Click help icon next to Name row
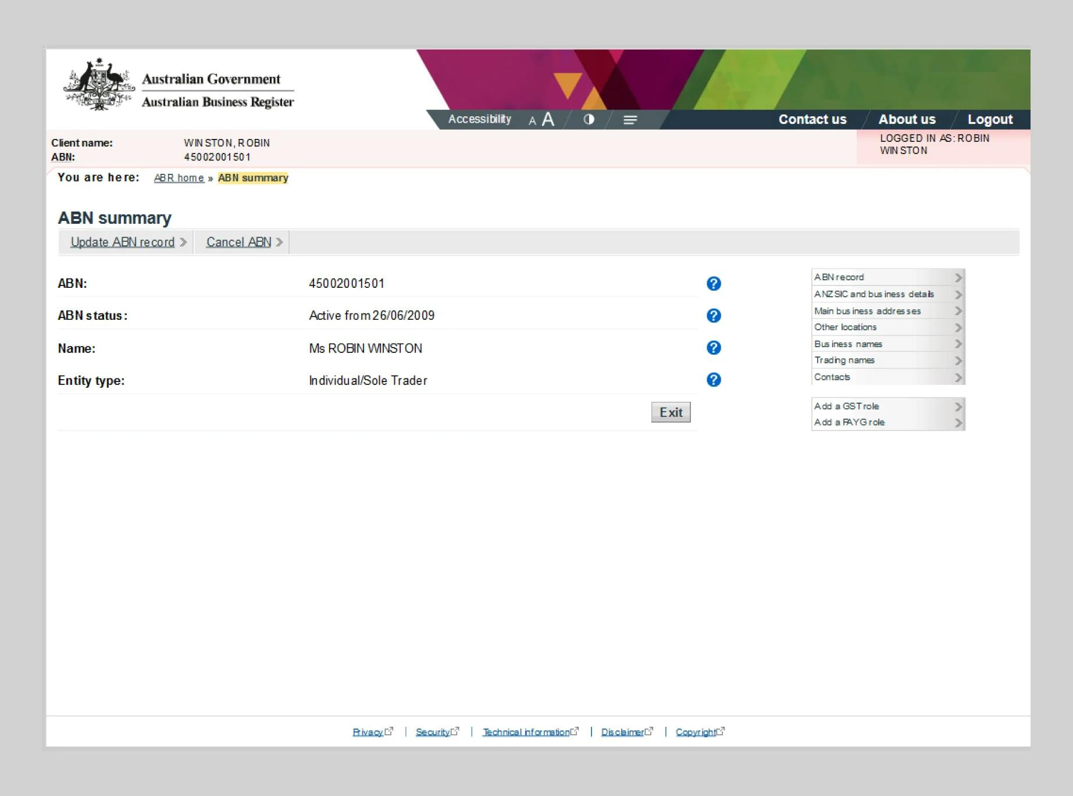 coord(714,348)
